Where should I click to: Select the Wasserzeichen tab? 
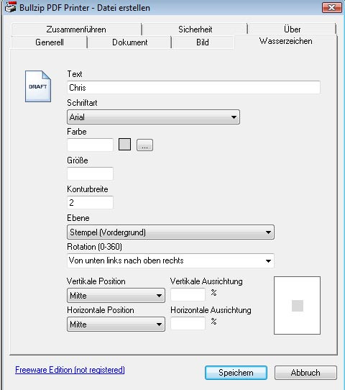click(x=285, y=41)
